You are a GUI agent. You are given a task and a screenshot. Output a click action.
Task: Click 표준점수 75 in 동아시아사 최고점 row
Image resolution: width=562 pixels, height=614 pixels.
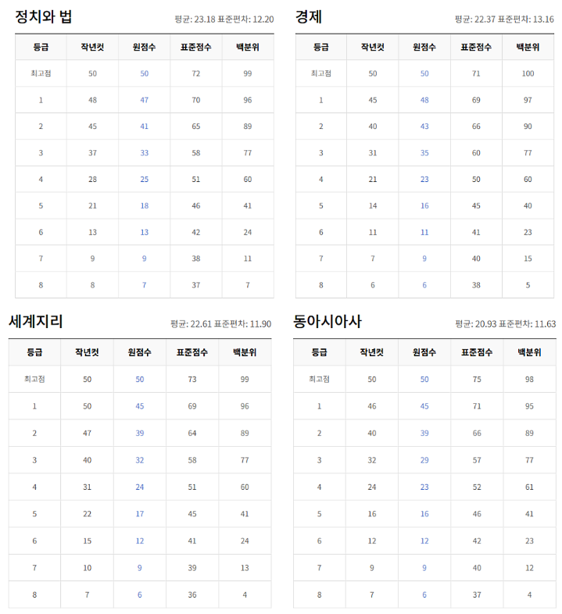click(477, 379)
